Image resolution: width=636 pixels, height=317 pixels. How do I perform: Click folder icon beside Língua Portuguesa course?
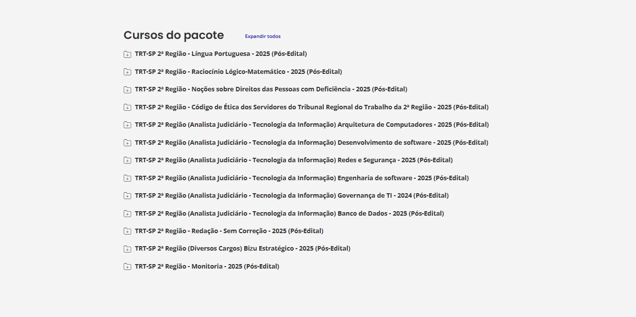pos(127,54)
